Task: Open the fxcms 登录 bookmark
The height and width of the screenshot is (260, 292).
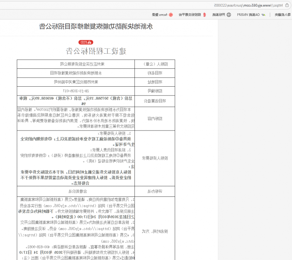Action: coord(162,15)
